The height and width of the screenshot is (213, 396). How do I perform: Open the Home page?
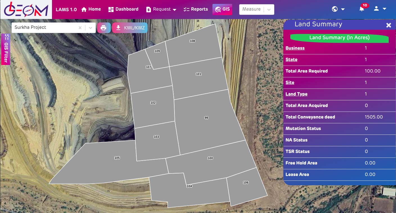pos(91,9)
